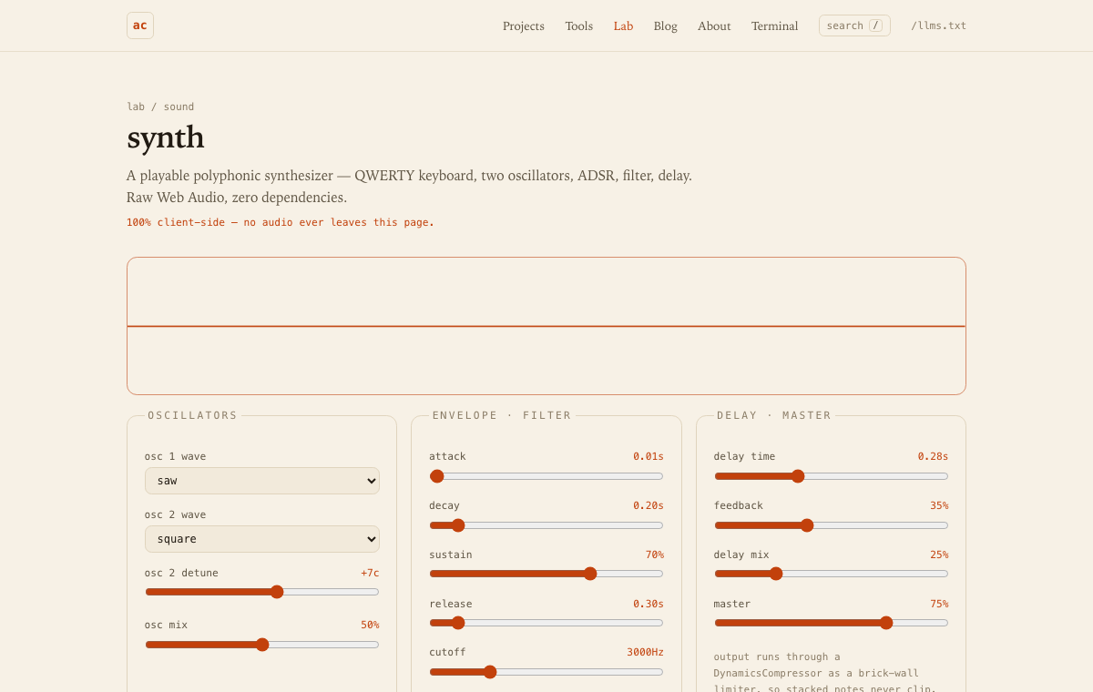
Task: Click the OSCILLATORS panel title
Action: 193,415
